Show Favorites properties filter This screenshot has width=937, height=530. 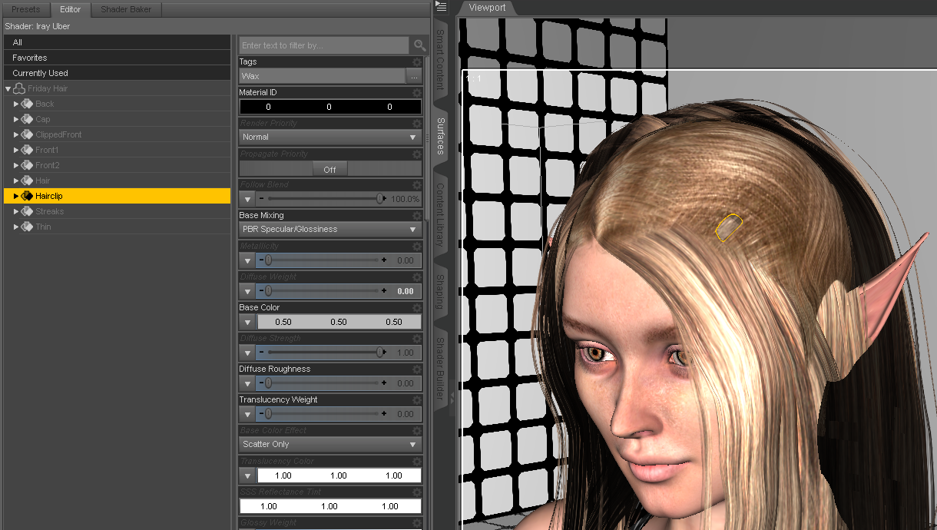click(117, 58)
